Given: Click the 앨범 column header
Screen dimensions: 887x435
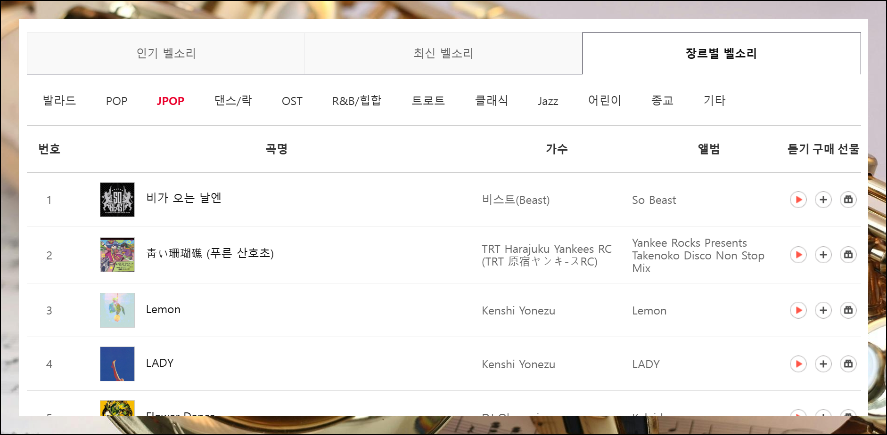Looking at the screenshot, I should pos(709,149).
